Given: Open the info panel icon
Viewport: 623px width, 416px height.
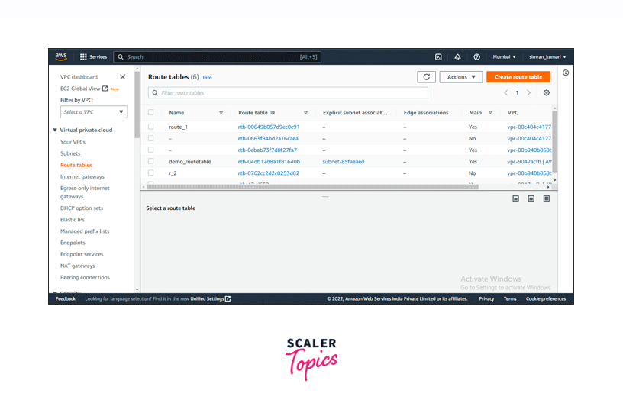Looking at the screenshot, I should pyautogui.click(x=566, y=73).
